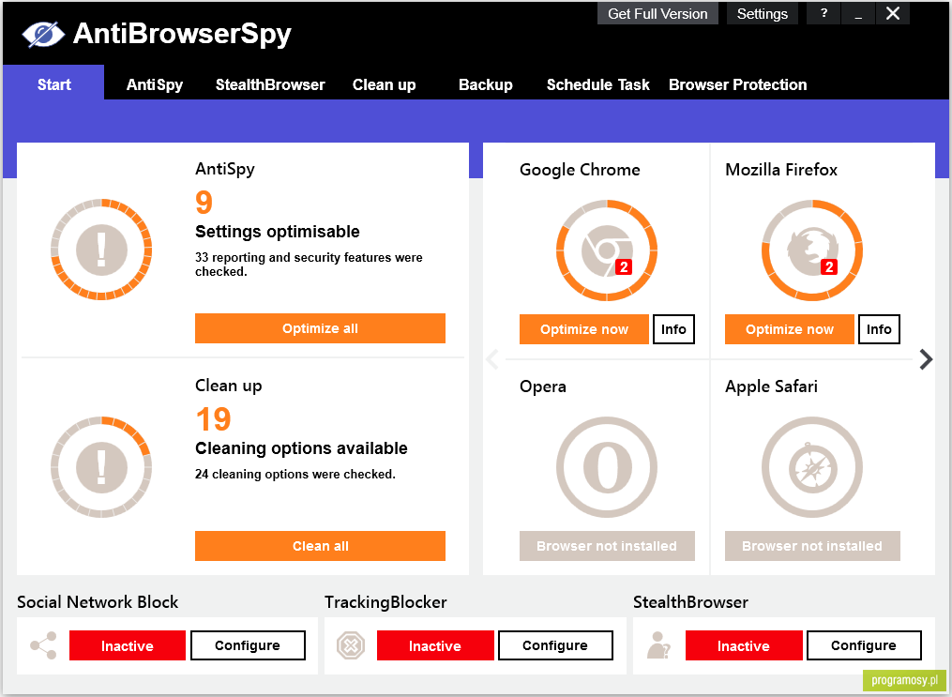This screenshot has height=697, width=952.
Task: Open the Backup tab
Action: 485,84
